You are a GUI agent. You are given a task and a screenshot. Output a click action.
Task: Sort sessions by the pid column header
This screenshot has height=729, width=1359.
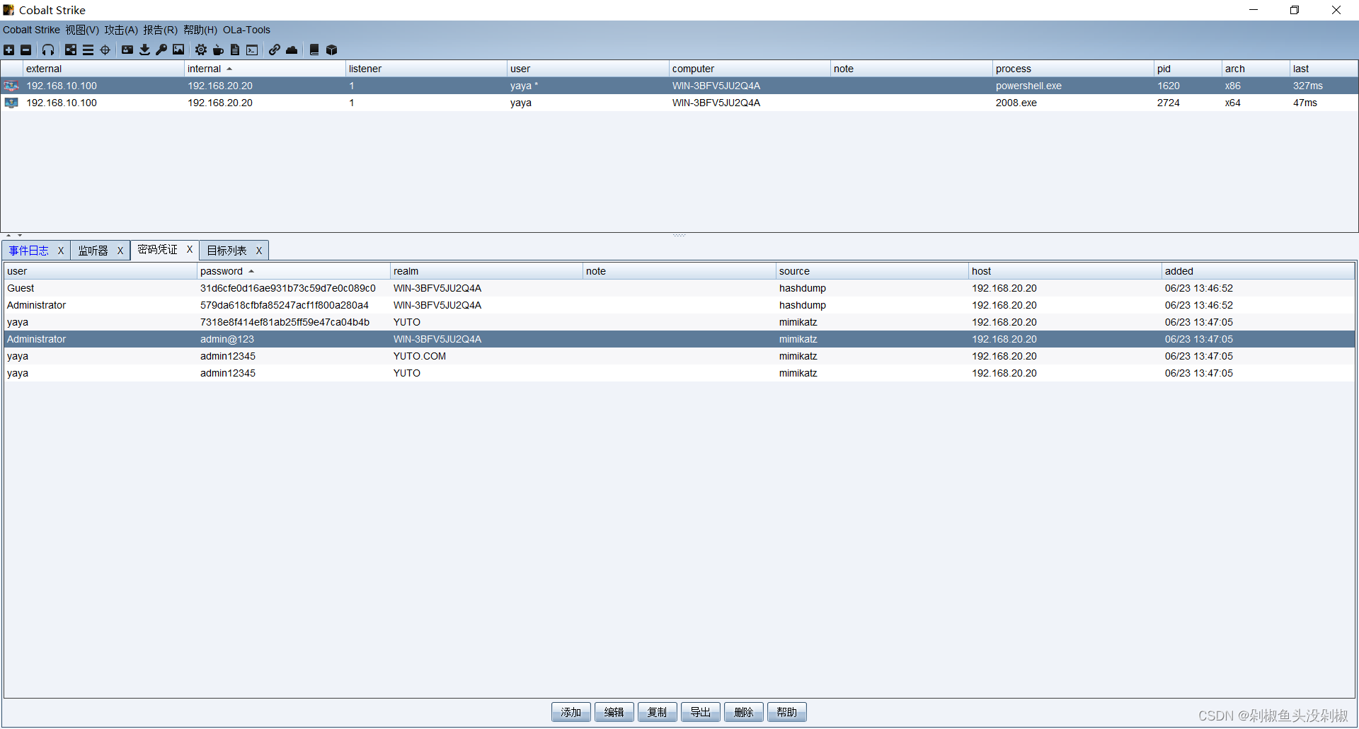click(x=1188, y=69)
